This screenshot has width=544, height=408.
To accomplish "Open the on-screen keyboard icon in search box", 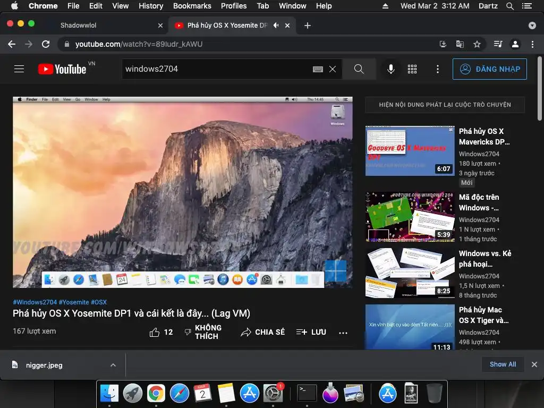I will 318,69.
